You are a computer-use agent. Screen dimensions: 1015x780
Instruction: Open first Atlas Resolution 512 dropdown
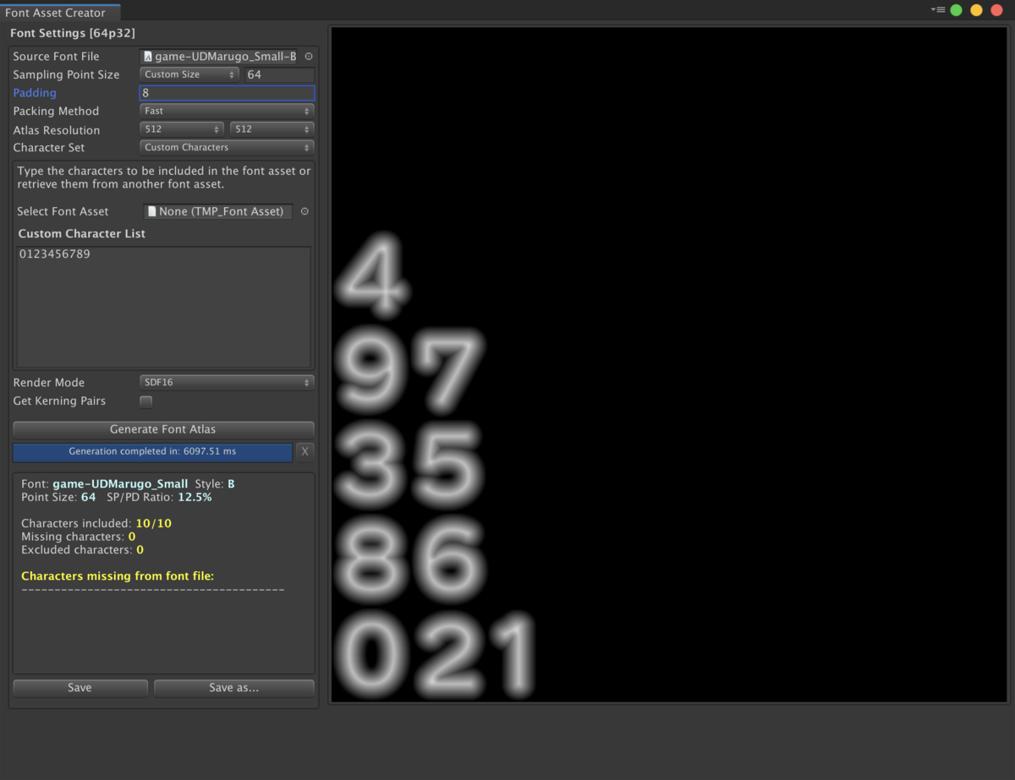181,129
